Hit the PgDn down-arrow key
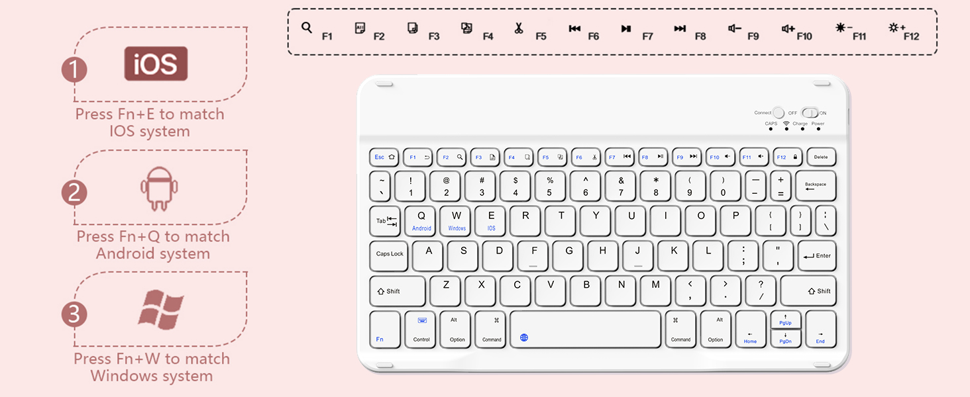This screenshot has width=970, height=397. pos(786,338)
